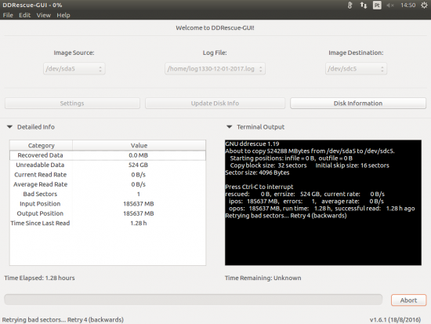Viewport: 431px width, 324px height.
Task: Select the Bad Sectors row
Action: (108, 194)
